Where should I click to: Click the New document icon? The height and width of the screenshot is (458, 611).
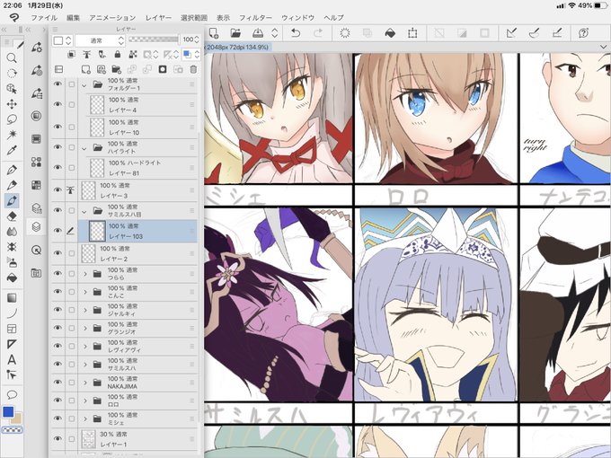pos(213,33)
